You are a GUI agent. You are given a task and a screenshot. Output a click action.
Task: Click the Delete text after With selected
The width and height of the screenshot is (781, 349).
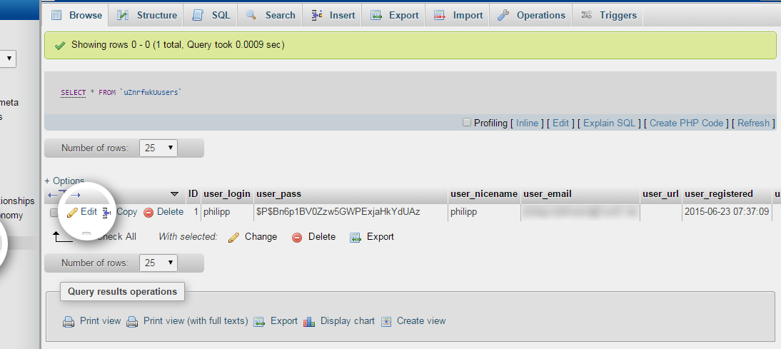click(322, 237)
